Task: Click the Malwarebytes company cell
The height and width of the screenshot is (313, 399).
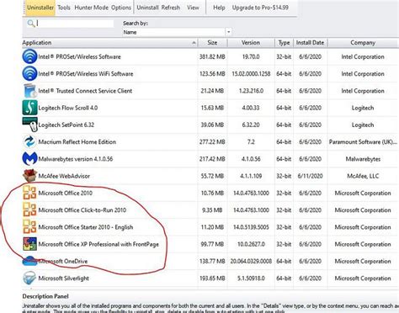Action: [363, 159]
